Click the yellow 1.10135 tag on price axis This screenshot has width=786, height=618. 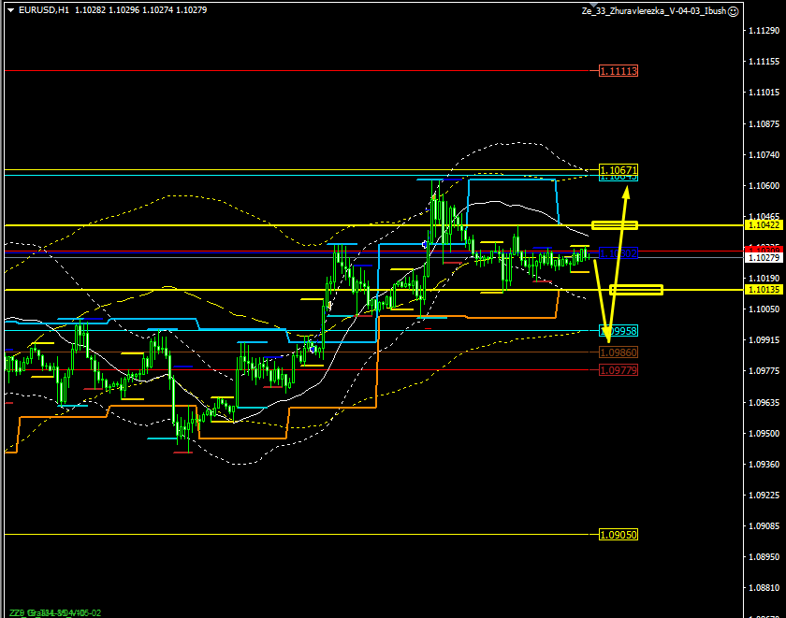764,290
